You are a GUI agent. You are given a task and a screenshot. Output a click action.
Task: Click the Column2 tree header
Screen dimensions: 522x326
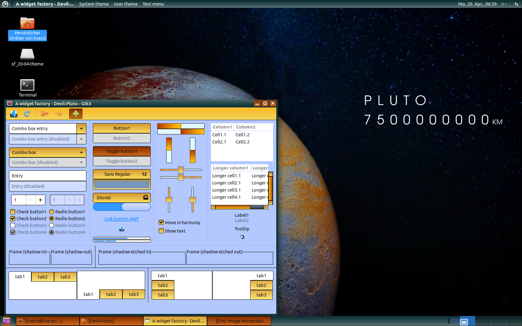click(254, 127)
